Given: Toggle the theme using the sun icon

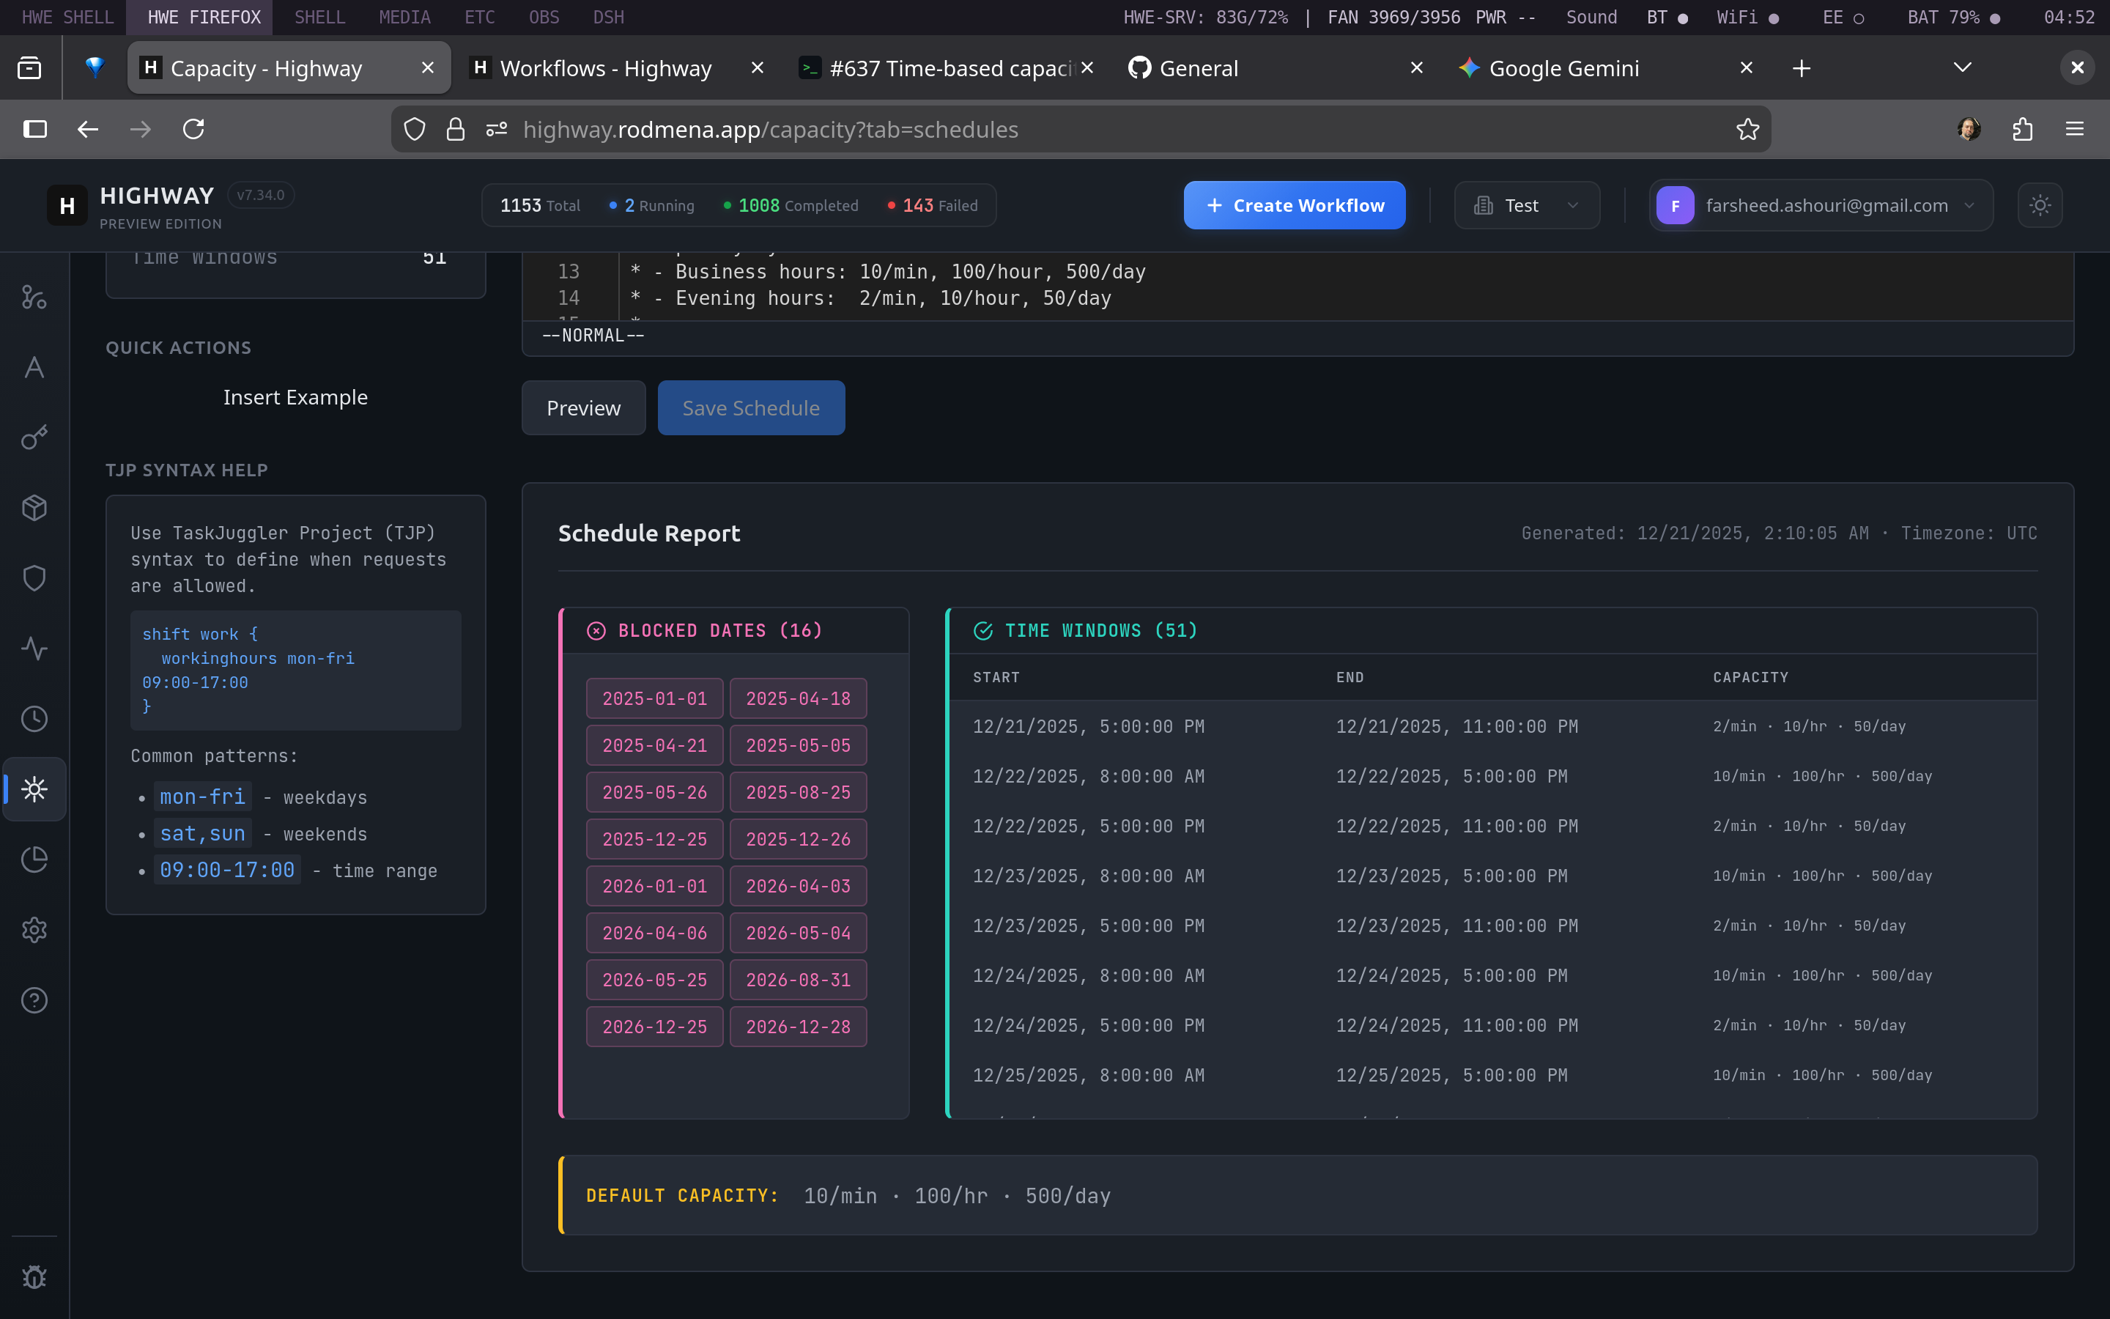Looking at the screenshot, I should [2040, 205].
